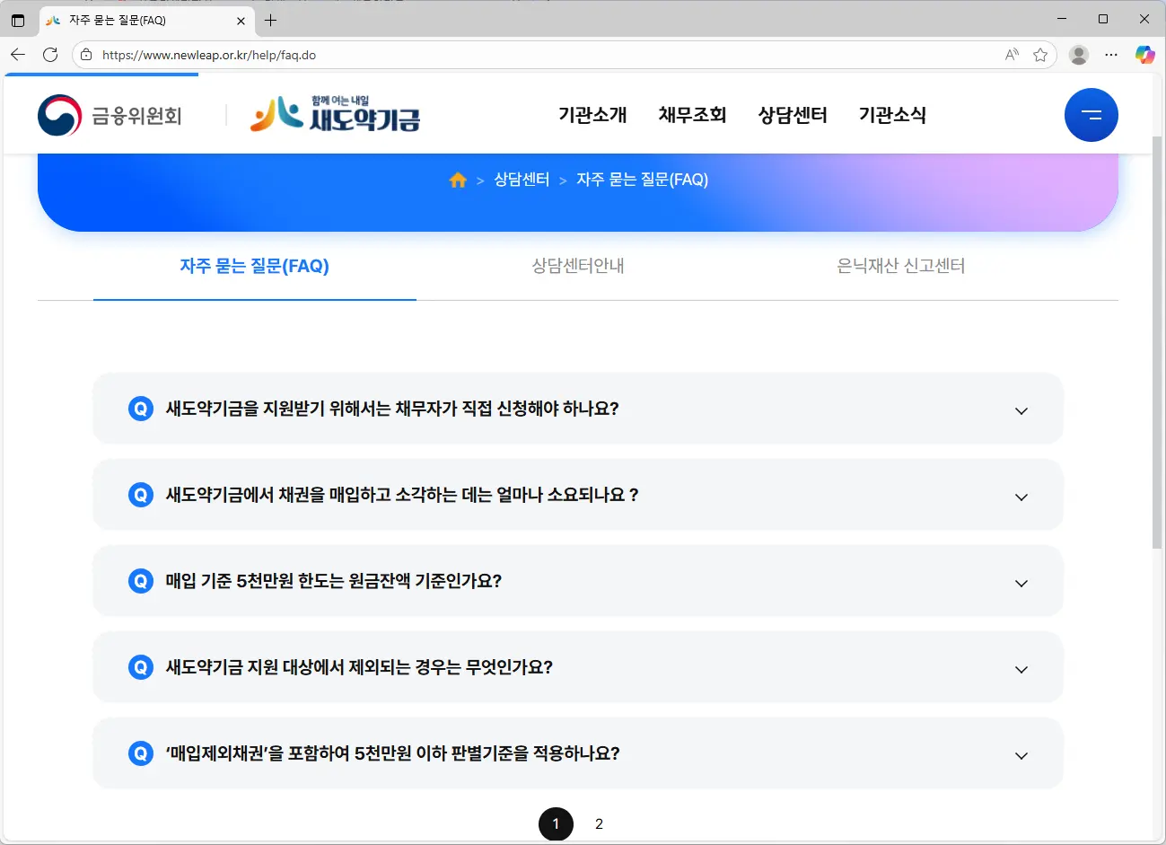Open Copilot from the browser toolbar

1144,54
